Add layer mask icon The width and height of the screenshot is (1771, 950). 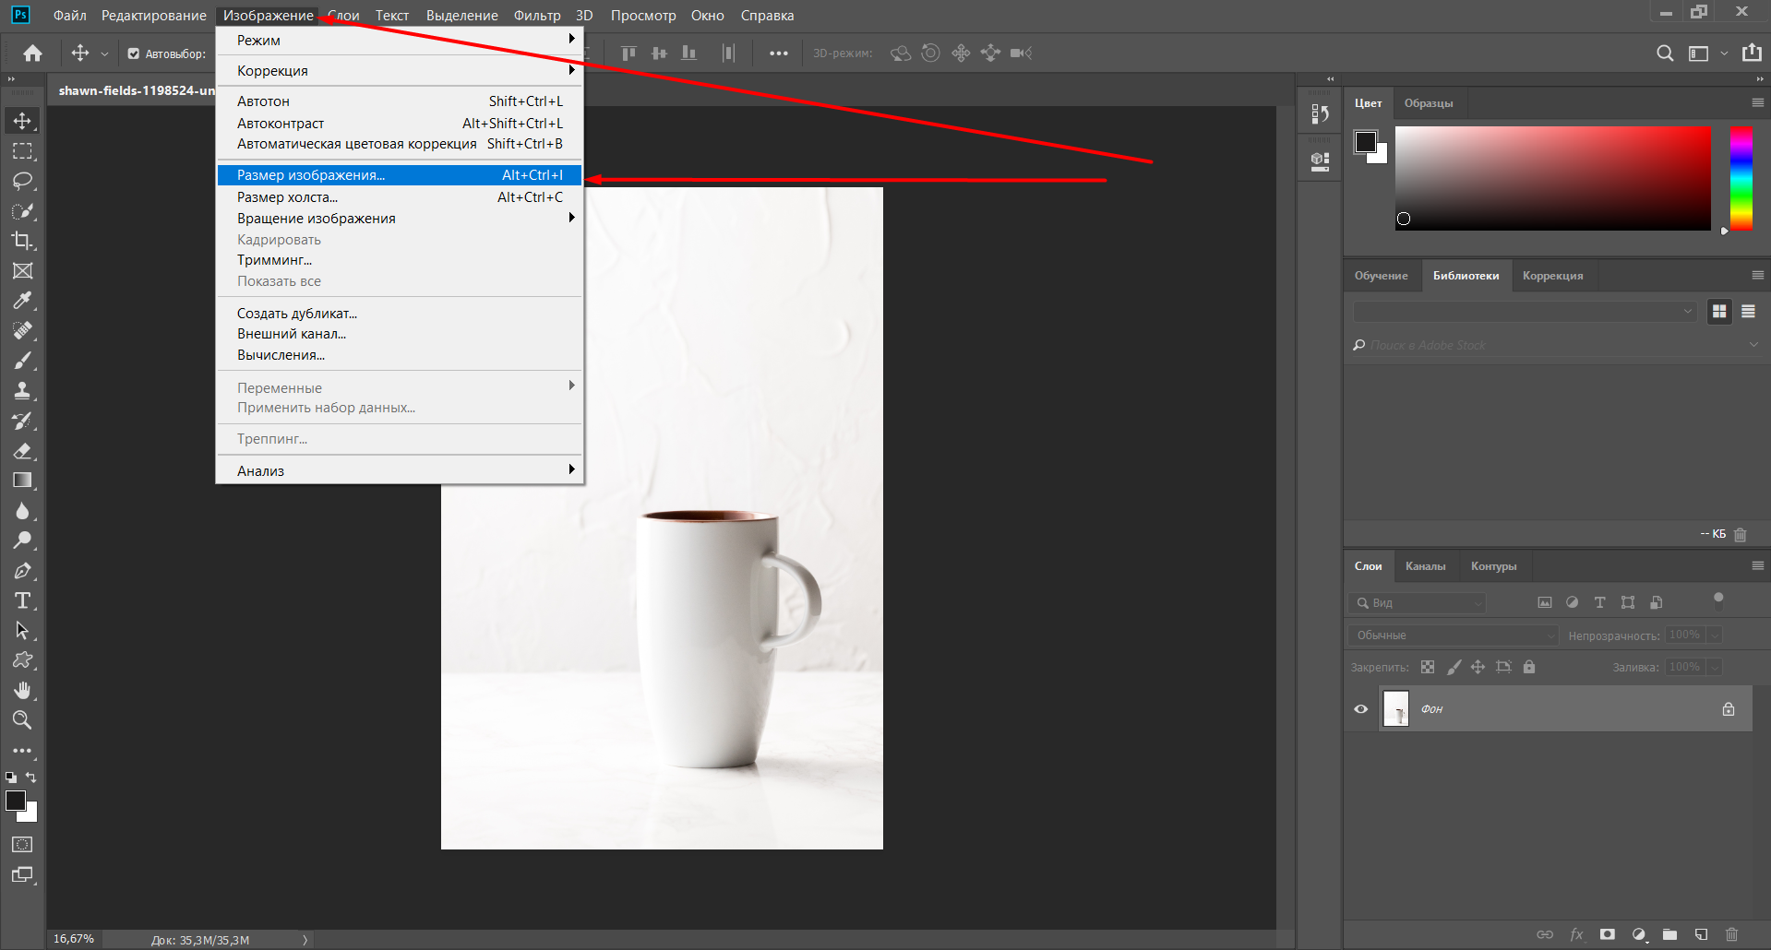[x=1608, y=934]
